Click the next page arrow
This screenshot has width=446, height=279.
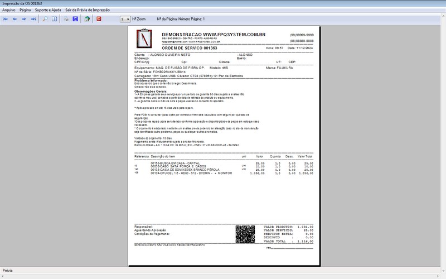click(25, 19)
